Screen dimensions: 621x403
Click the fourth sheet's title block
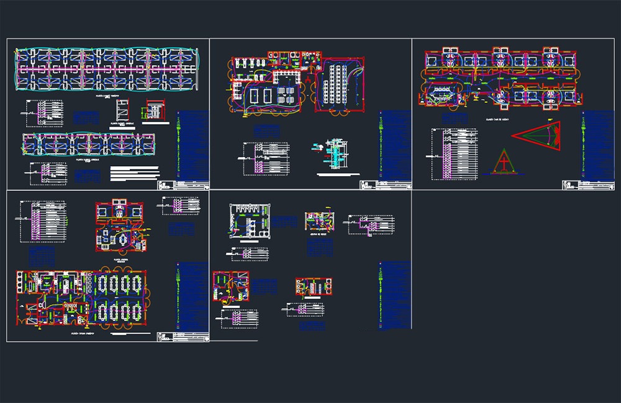point(183,337)
